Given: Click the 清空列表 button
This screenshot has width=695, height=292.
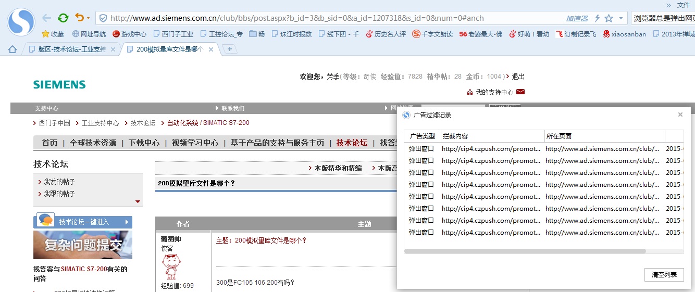Looking at the screenshot, I should pos(664,275).
